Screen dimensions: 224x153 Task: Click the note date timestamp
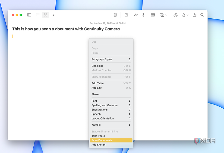click(x=108, y=23)
